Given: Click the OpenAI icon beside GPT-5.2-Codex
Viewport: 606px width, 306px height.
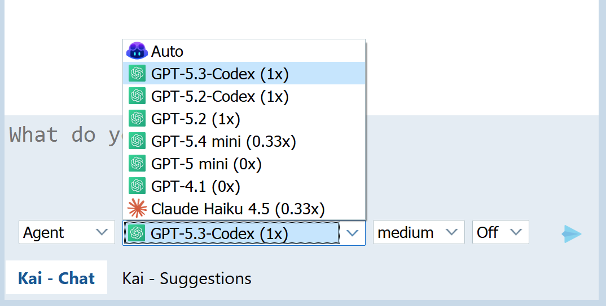Looking at the screenshot, I should [137, 96].
